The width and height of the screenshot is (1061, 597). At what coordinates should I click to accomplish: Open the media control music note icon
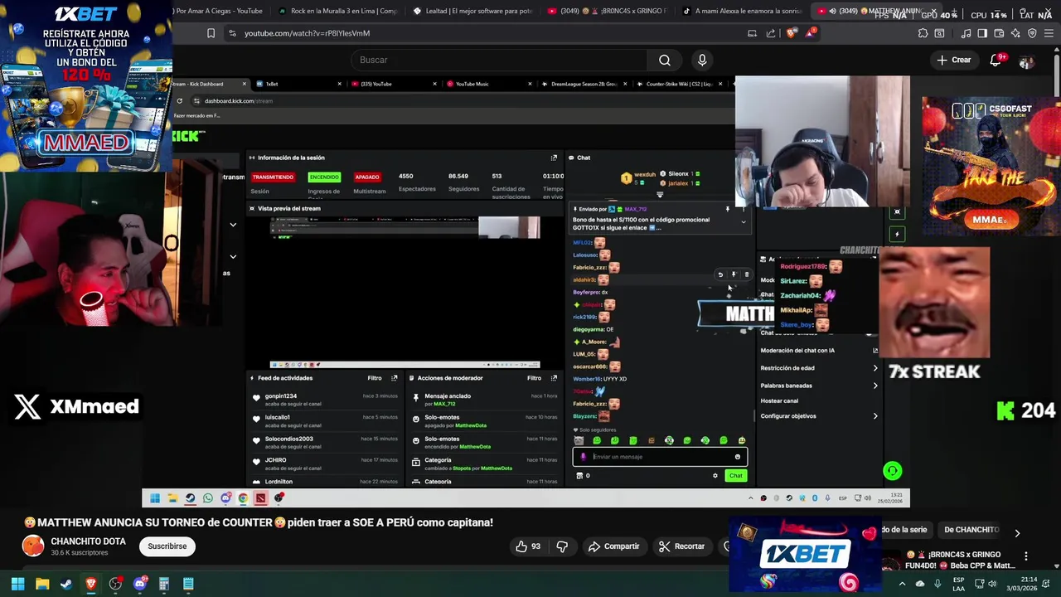[967, 33]
